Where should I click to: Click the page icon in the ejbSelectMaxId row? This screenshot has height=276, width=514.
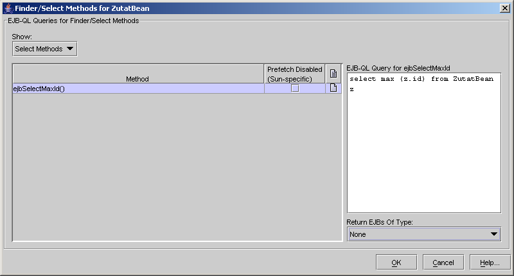(333, 89)
